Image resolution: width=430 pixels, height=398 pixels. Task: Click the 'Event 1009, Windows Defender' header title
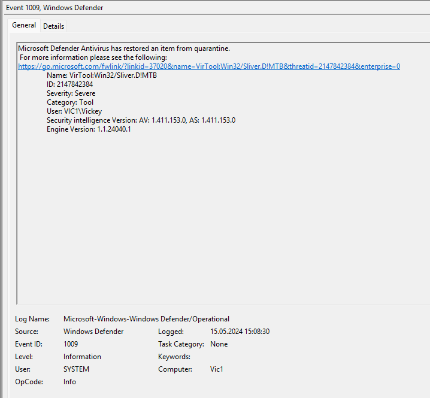(54, 7)
